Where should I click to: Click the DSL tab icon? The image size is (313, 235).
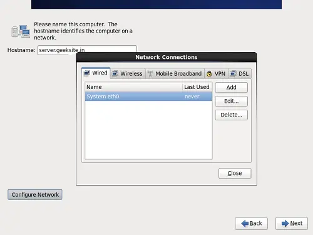tap(233, 74)
